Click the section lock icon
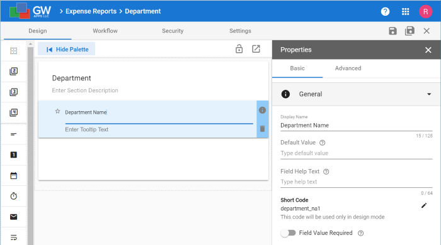The width and height of the screenshot is (441, 245). (239, 49)
